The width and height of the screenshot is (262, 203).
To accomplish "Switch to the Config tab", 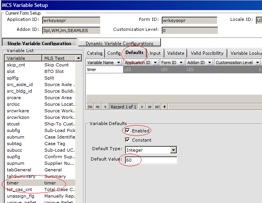I will (x=114, y=53).
